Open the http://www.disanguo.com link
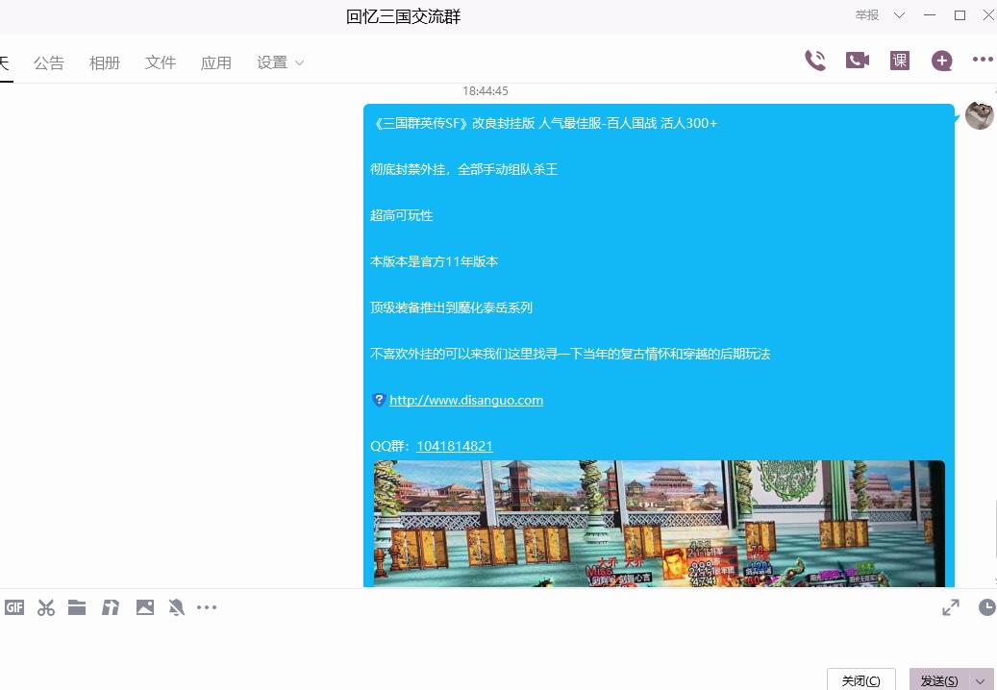 coord(466,401)
